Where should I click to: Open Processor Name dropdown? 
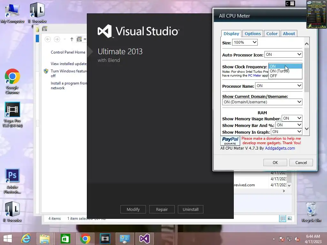click(x=278, y=86)
